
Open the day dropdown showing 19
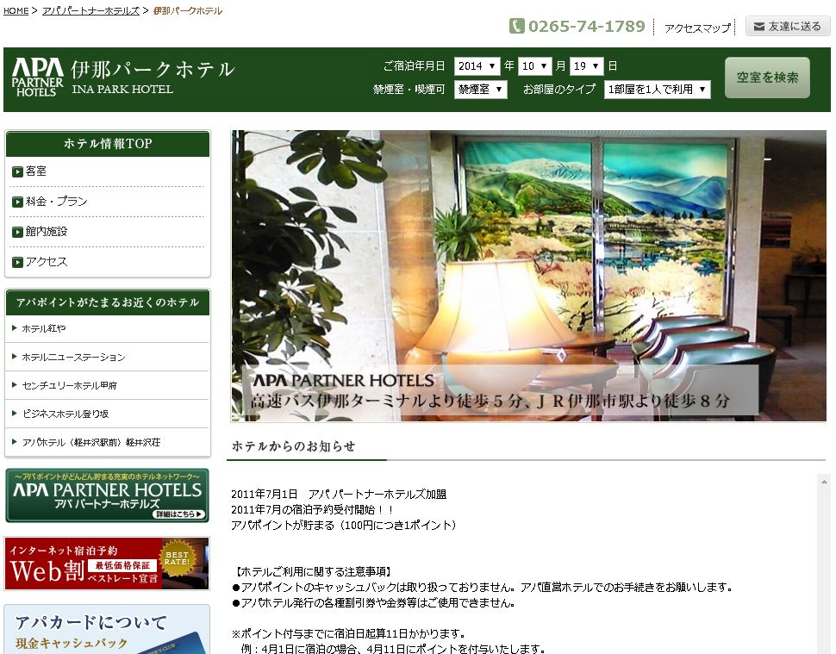click(586, 66)
